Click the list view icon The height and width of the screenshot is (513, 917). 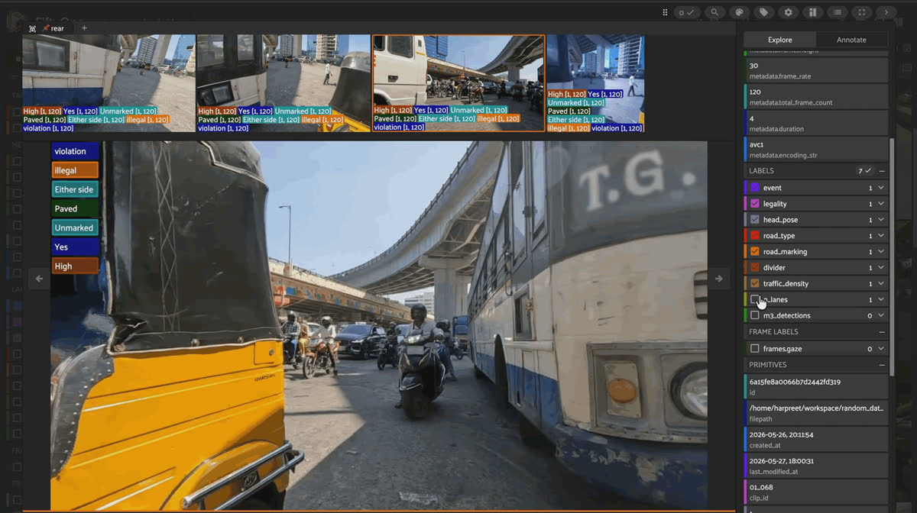click(x=838, y=12)
